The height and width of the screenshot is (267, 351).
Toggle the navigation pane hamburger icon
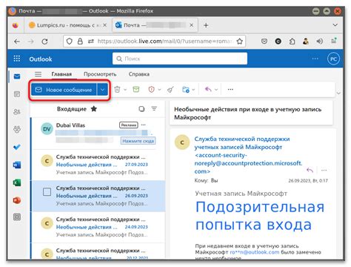[x=38, y=74]
